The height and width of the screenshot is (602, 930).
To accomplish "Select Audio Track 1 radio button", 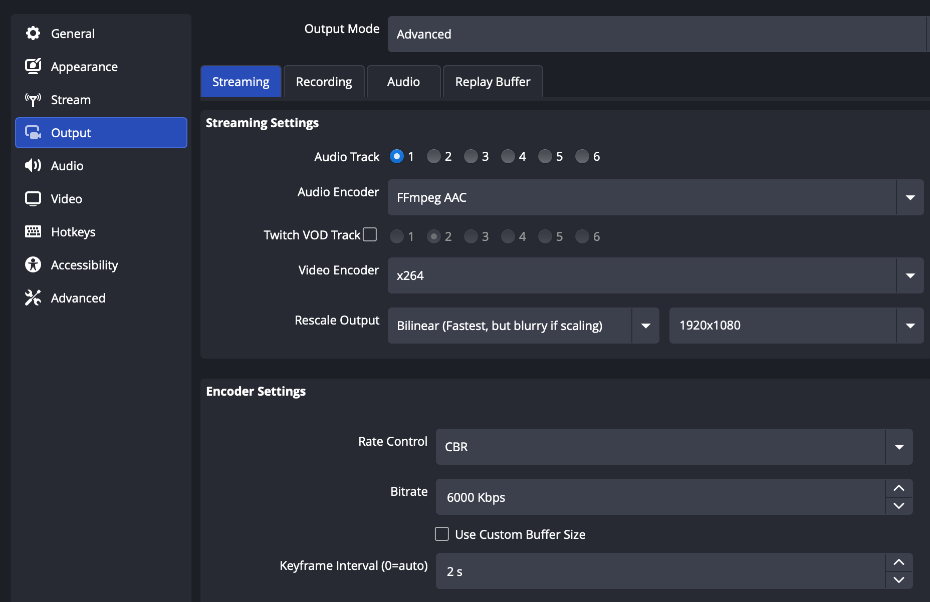I will [x=397, y=156].
